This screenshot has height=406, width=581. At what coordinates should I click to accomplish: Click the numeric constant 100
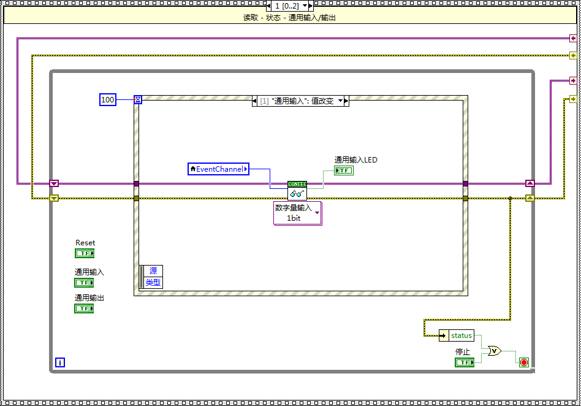[107, 99]
